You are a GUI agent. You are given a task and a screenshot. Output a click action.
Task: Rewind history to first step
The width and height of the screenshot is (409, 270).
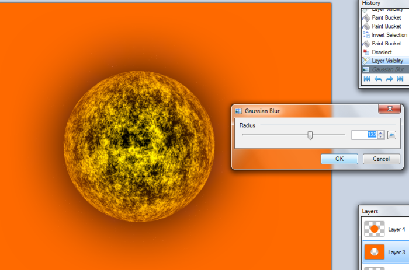(367, 79)
